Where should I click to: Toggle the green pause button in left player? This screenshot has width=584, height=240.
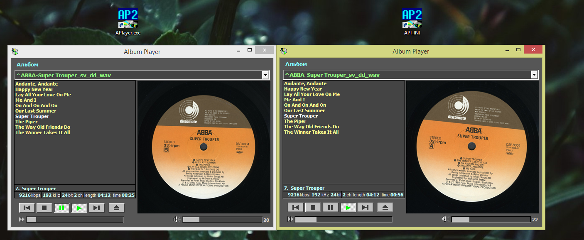pyautogui.click(x=62, y=208)
